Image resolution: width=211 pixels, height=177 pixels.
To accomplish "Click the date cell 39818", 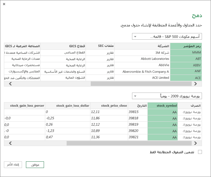I will click(138, 118).
